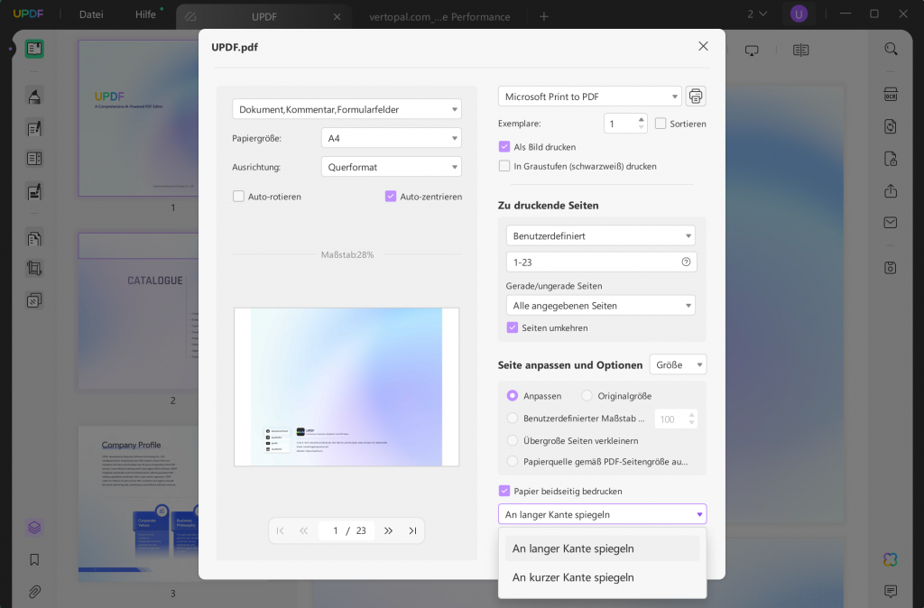
Task: Uncheck Als Bild drucken
Action: (504, 147)
